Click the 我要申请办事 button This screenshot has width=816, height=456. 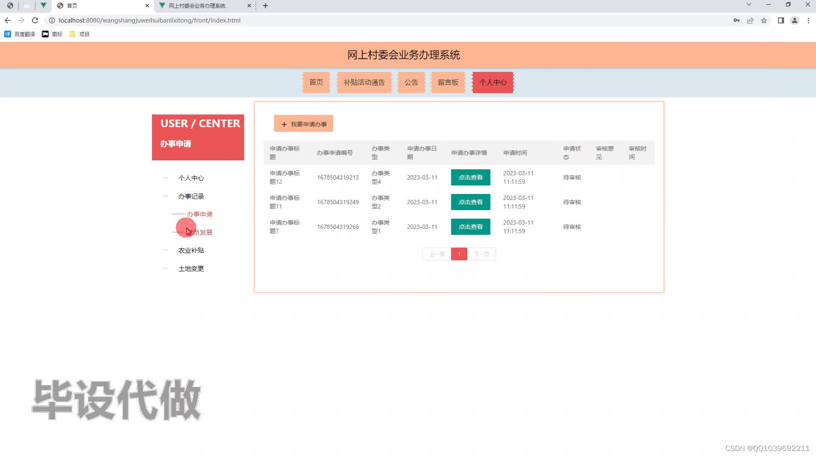[x=303, y=124]
